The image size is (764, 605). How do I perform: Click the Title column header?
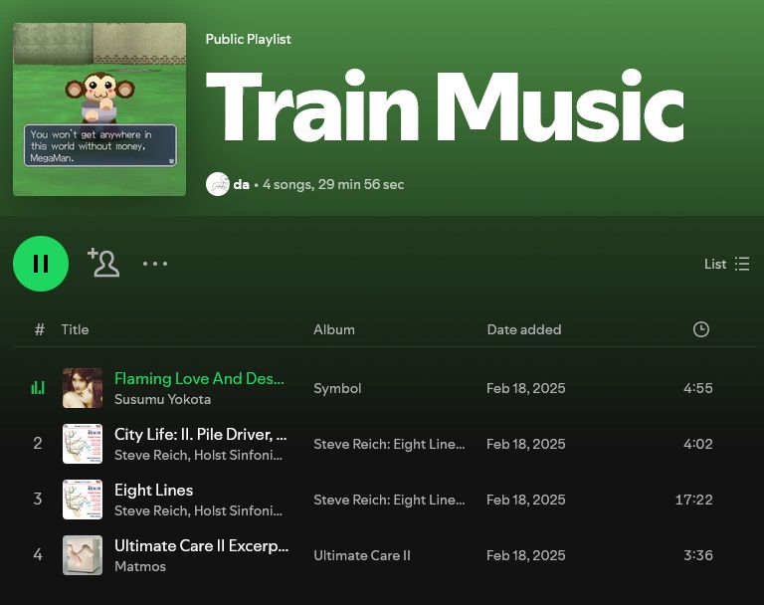click(x=75, y=329)
